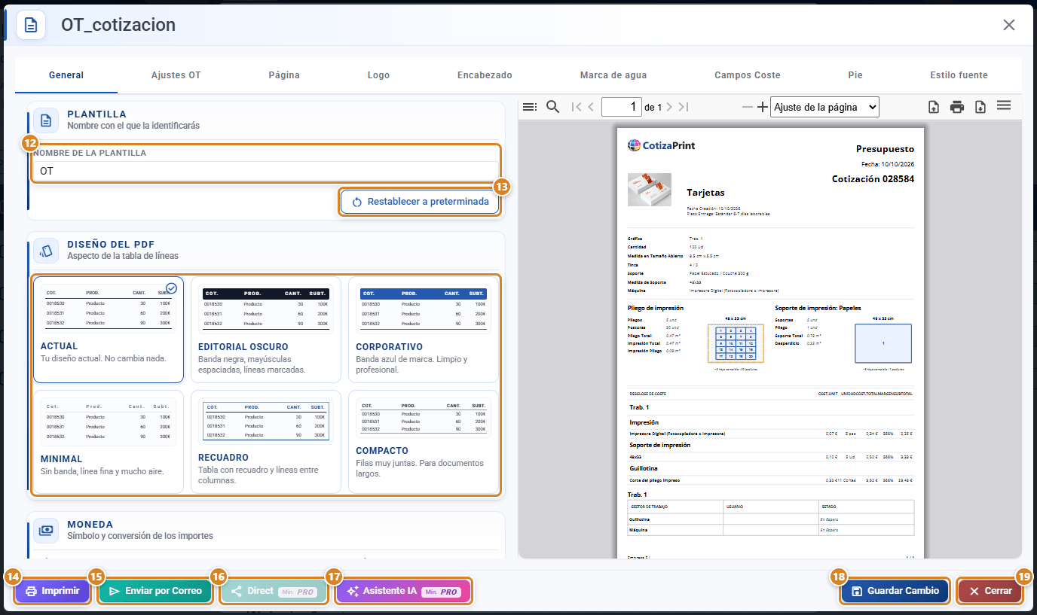The width and height of the screenshot is (1037, 615).
Task: Zoom out the PDF preview
Action: click(748, 107)
